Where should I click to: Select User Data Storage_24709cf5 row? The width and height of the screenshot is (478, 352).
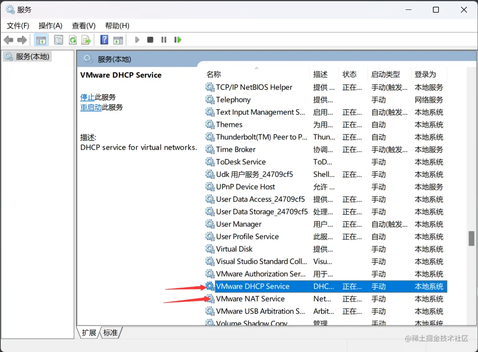click(x=326, y=212)
